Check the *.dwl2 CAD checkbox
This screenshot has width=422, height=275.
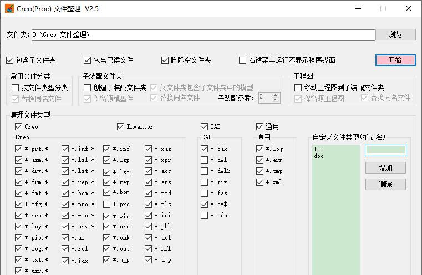click(x=204, y=171)
